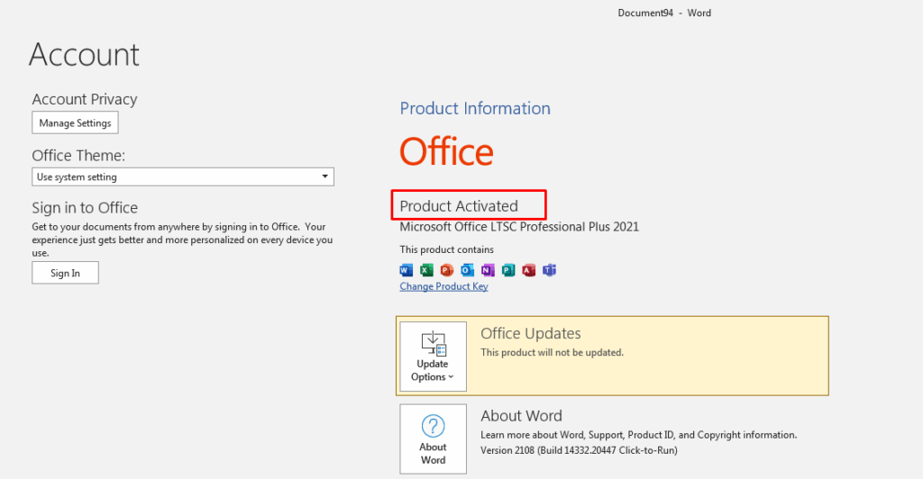Click the Account Privacy heading
923x479 pixels.
(85, 99)
